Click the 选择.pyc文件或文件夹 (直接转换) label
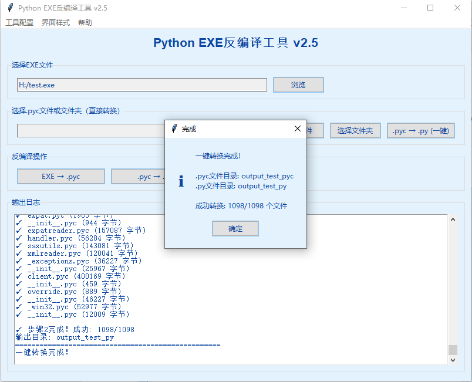This screenshot has height=382, width=472. click(x=66, y=111)
